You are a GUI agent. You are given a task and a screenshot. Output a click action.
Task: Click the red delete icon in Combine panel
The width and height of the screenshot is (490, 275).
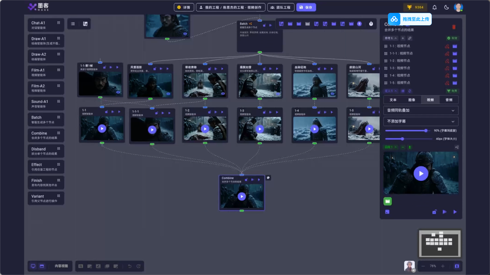(x=454, y=27)
